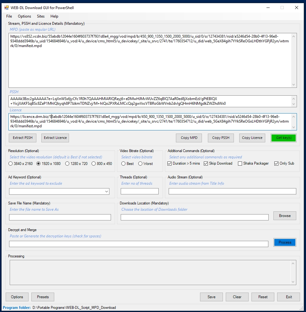This screenshot has width=306, height=312.
Task: Click the app icon in title bar
Action: click(x=7, y=8)
